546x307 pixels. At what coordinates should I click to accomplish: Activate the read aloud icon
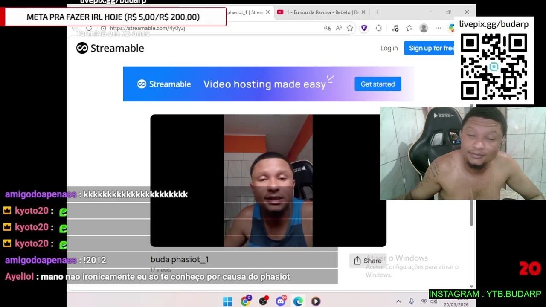(339, 28)
